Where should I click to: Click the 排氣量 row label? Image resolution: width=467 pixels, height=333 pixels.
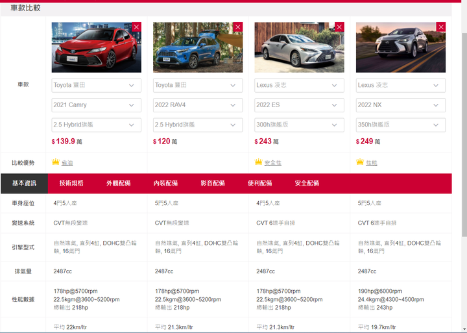23,271
